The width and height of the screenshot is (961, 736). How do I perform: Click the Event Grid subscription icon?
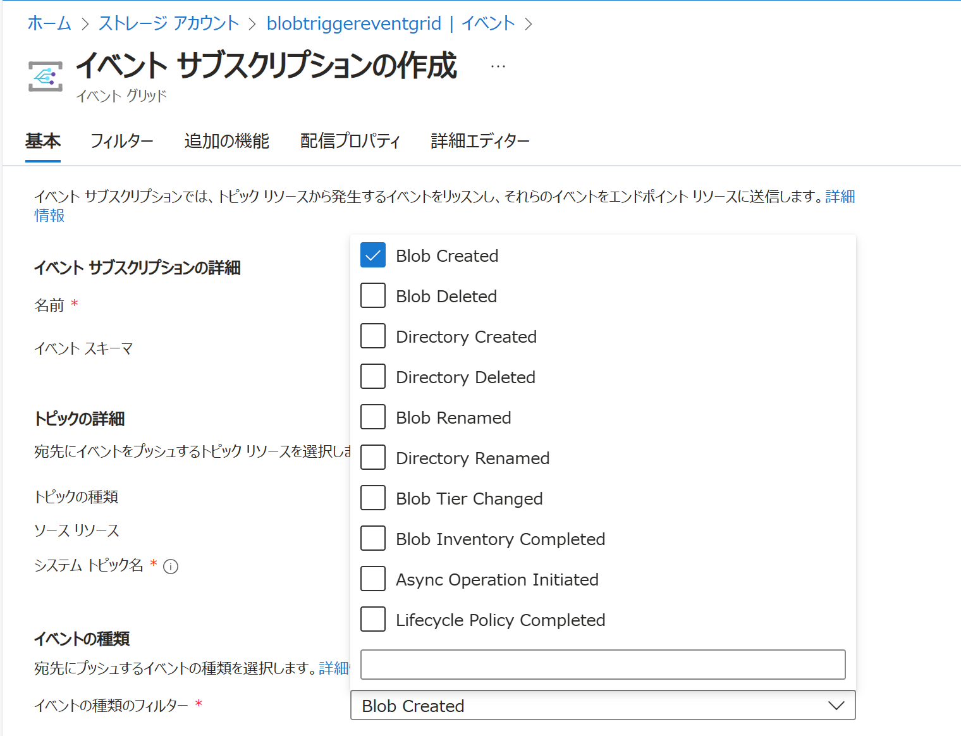click(46, 77)
